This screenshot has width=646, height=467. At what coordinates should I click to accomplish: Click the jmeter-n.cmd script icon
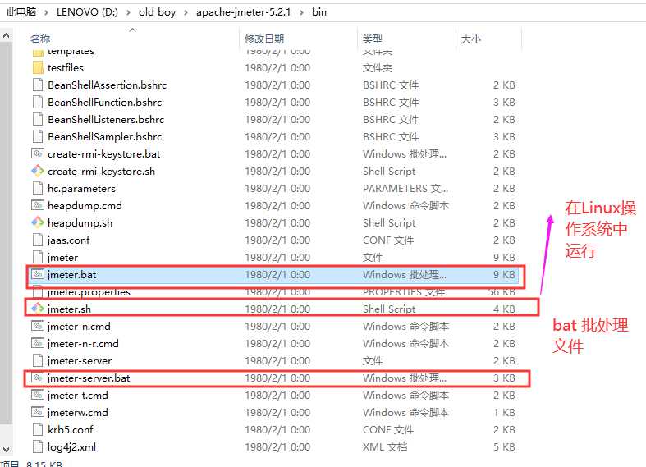tap(38, 326)
